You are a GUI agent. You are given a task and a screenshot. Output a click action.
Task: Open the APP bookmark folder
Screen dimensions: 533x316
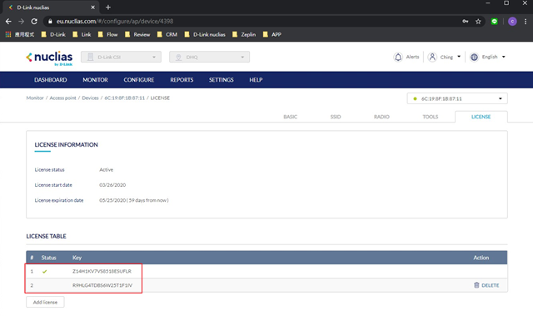(x=272, y=34)
